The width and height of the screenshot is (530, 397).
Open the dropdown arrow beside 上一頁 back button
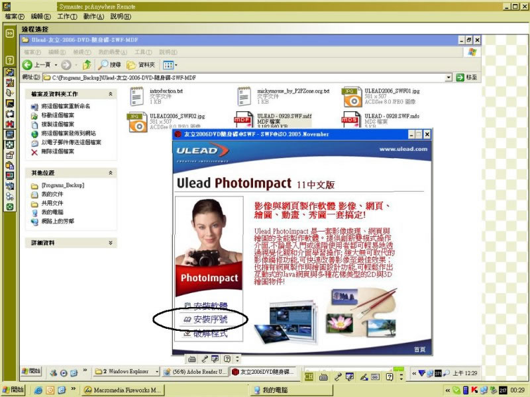(56, 65)
